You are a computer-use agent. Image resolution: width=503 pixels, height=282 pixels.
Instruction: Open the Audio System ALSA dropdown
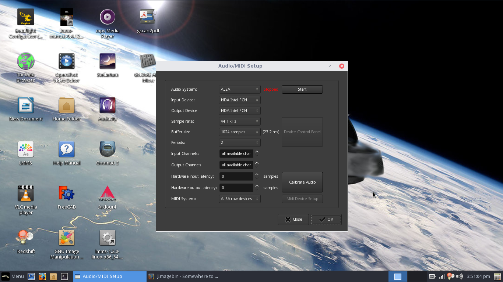[x=240, y=89]
